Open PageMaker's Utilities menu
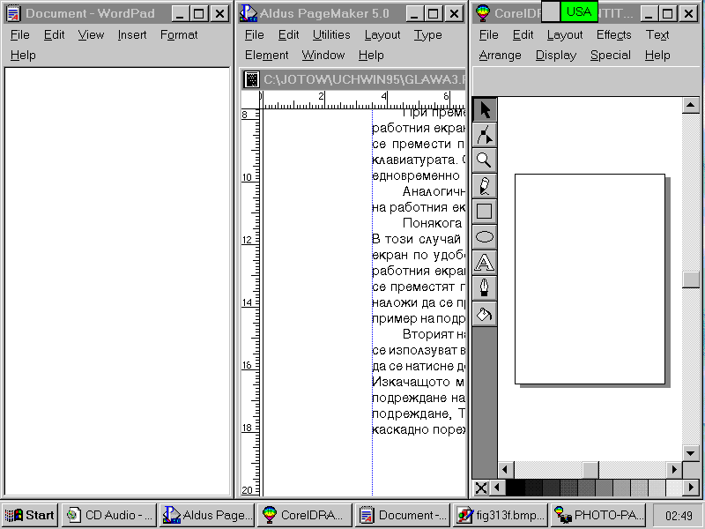This screenshot has height=529, width=705. pos(331,34)
